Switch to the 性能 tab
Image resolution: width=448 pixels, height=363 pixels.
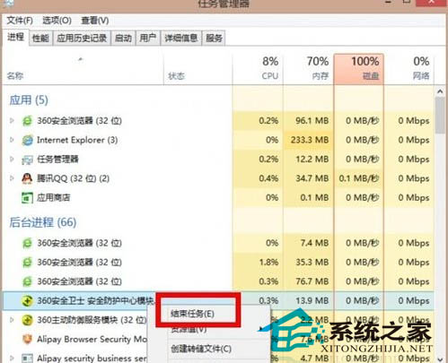40,39
